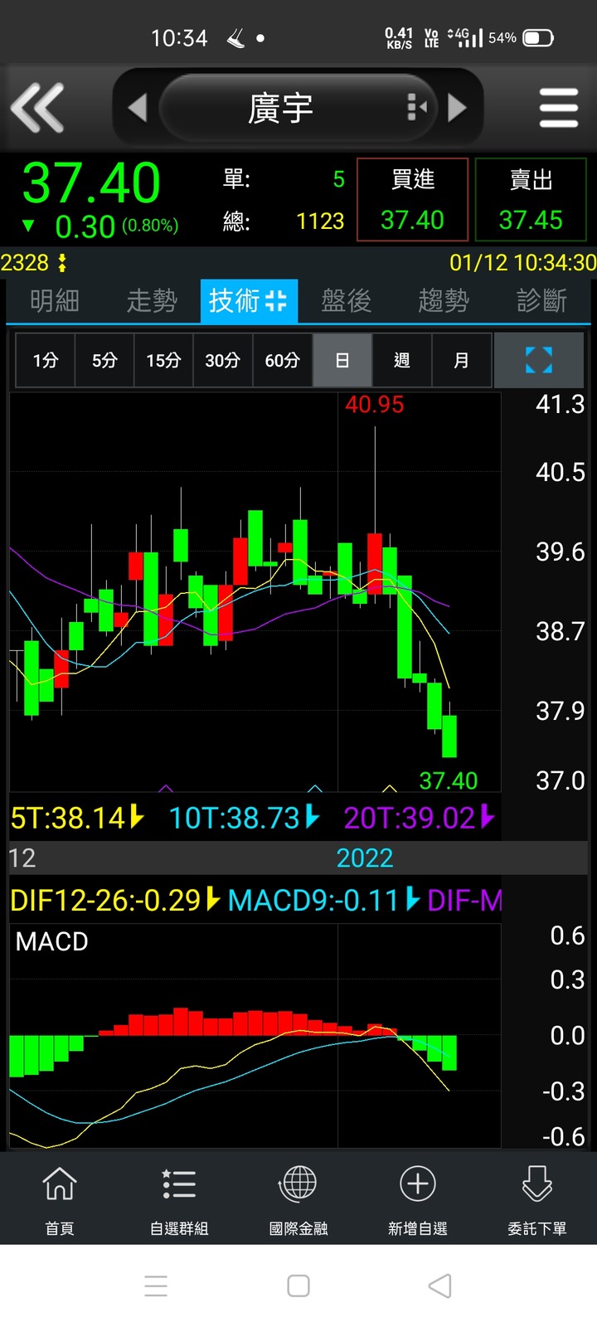Tap the double-chevron back icon

(x=37, y=108)
